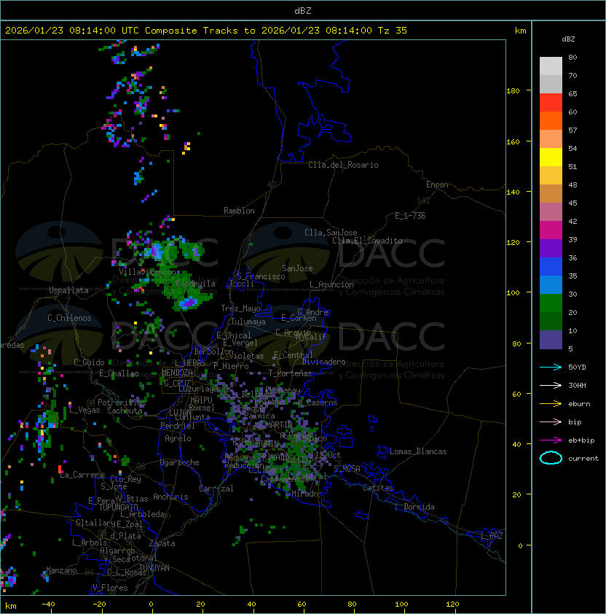Click the 'Clla.del_Rosario' map label
Screen dimensions: 606x614
point(343,165)
